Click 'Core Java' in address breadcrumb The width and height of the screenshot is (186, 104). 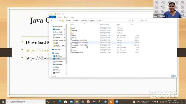pos(84,21)
